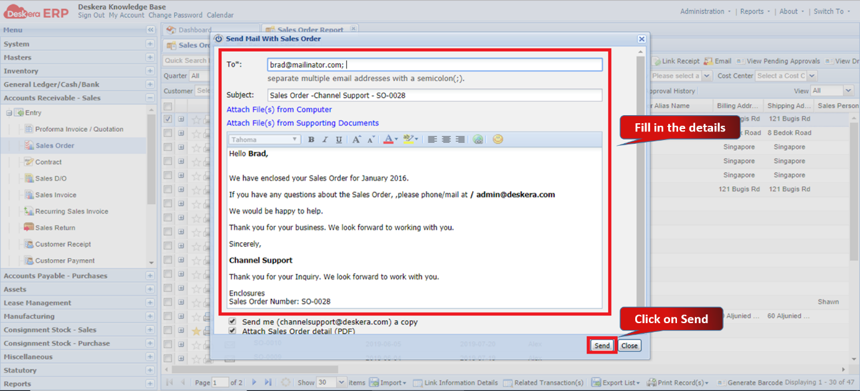Toggle Send me a copy checkbox
860x391 pixels.
tap(232, 321)
